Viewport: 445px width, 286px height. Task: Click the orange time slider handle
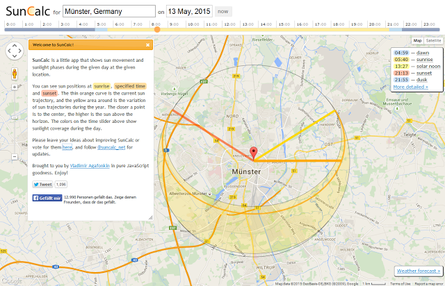(157, 29)
